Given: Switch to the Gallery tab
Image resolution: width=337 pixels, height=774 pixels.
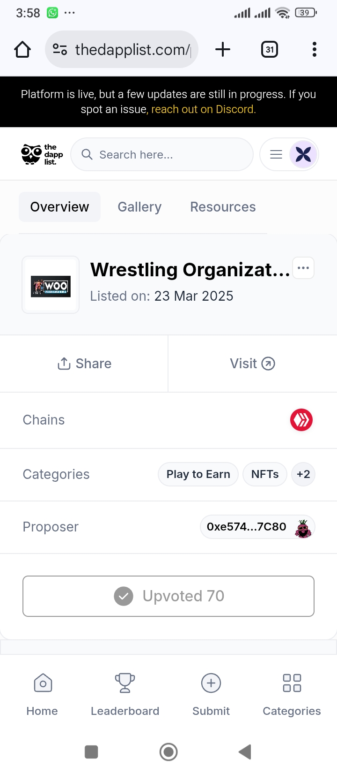Looking at the screenshot, I should (x=139, y=207).
